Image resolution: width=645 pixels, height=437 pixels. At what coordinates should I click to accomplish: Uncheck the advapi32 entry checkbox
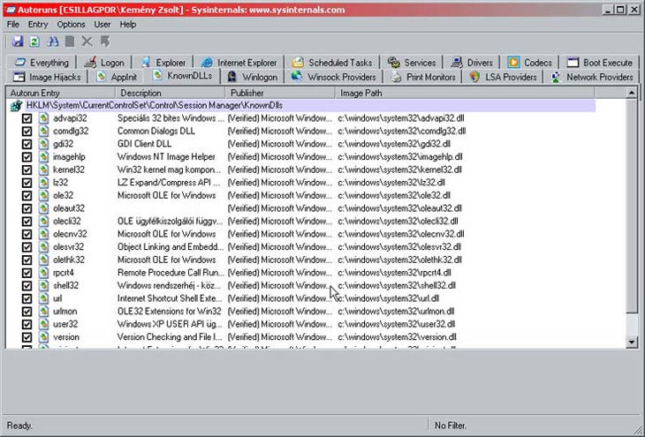[x=27, y=117]
